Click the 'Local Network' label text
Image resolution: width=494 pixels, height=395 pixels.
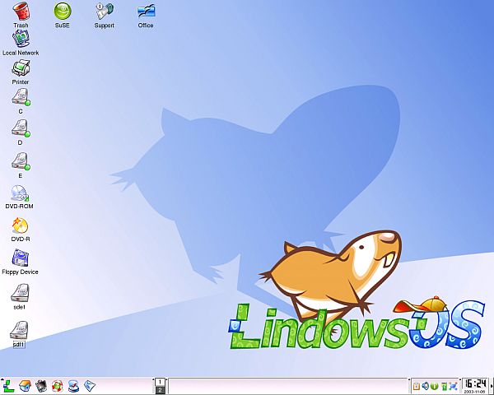pyautogui.click(x=21, y=53)
